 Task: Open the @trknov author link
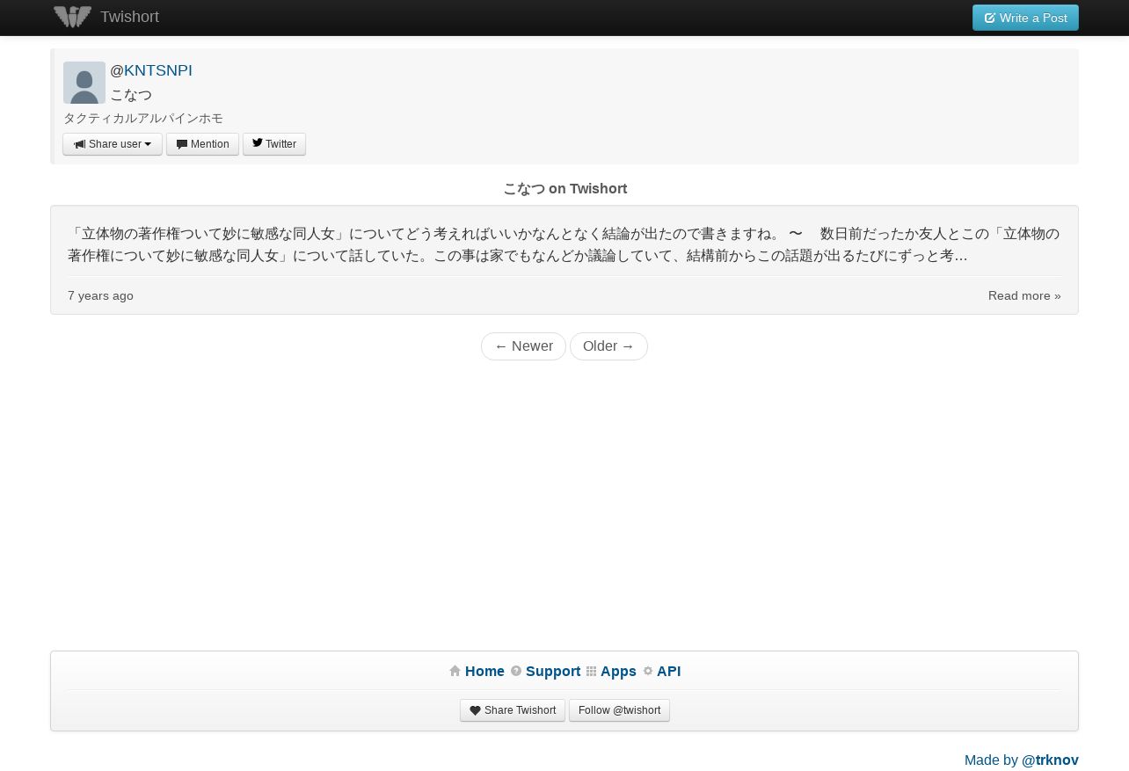point(1050,760)
